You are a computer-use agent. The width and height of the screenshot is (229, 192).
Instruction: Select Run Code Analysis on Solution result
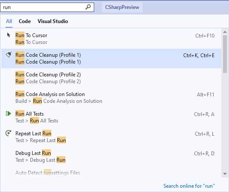tap(111, 98)
